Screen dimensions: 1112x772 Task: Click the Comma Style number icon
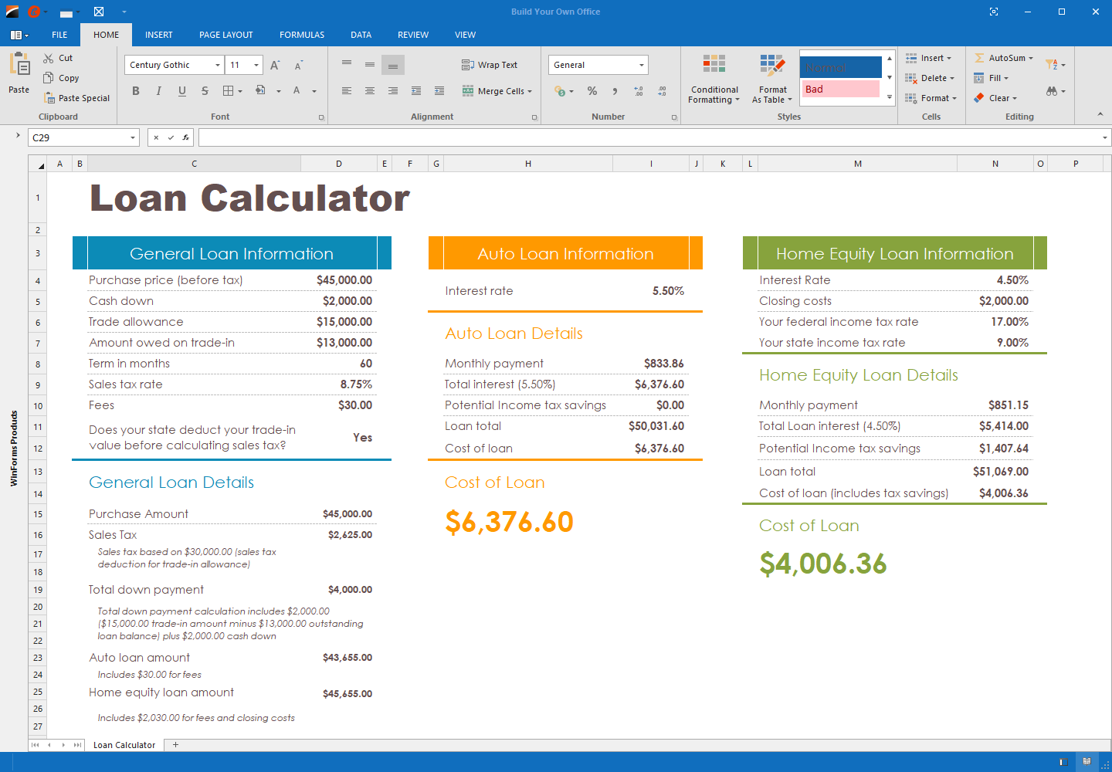click(x=614, y=91)
